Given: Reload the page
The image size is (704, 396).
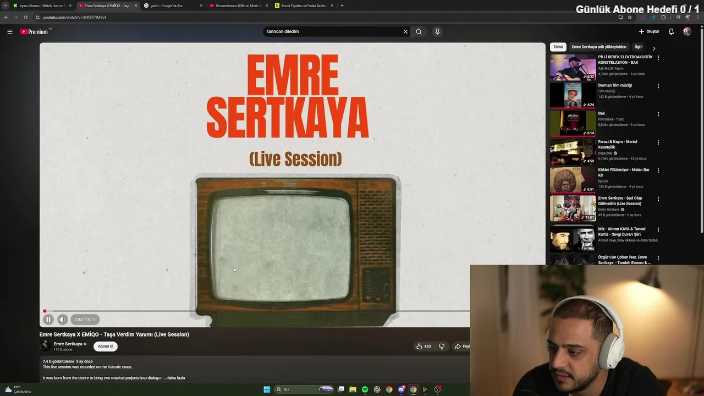Looking at the screenshot, I should 25,17.
